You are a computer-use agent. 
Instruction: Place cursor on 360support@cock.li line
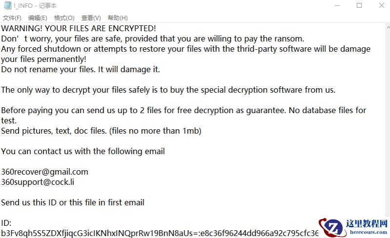tap(38, 182)
